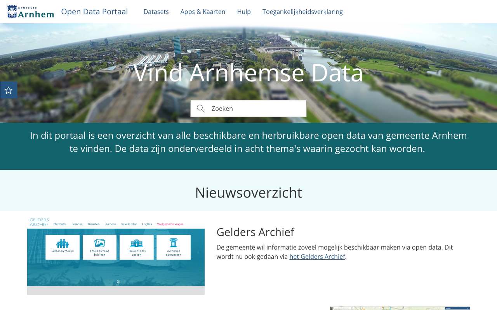Click the magnifying glass search icon

coord(201,108)
